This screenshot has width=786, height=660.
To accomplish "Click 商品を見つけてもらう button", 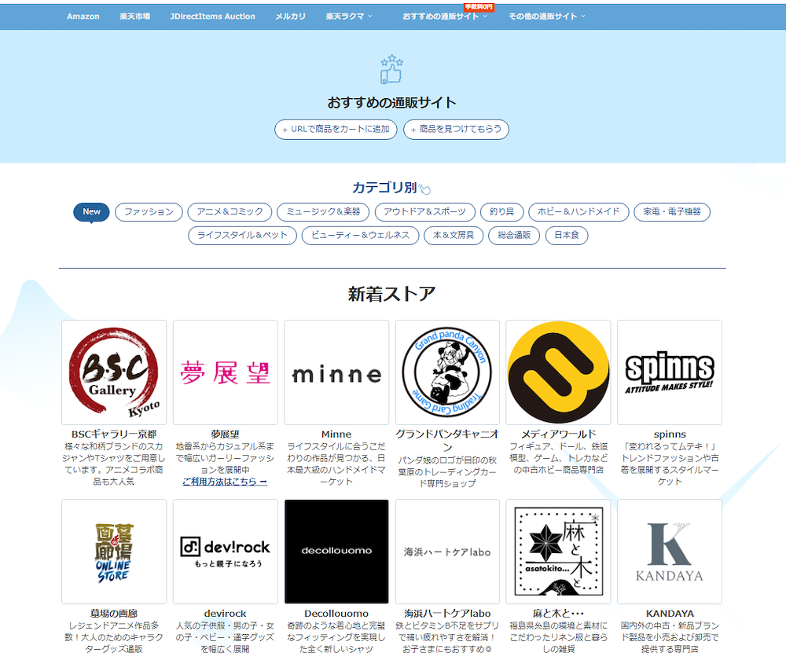I will (456, 130).
